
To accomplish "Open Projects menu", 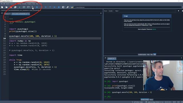I will tap(29, 4).
